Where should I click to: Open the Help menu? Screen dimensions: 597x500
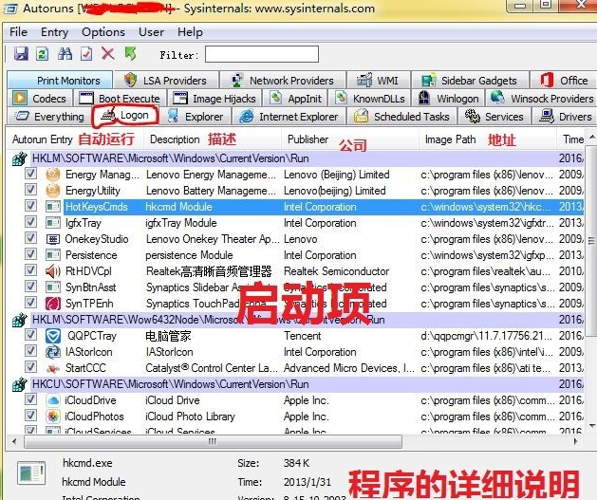[x=190, y=32]
